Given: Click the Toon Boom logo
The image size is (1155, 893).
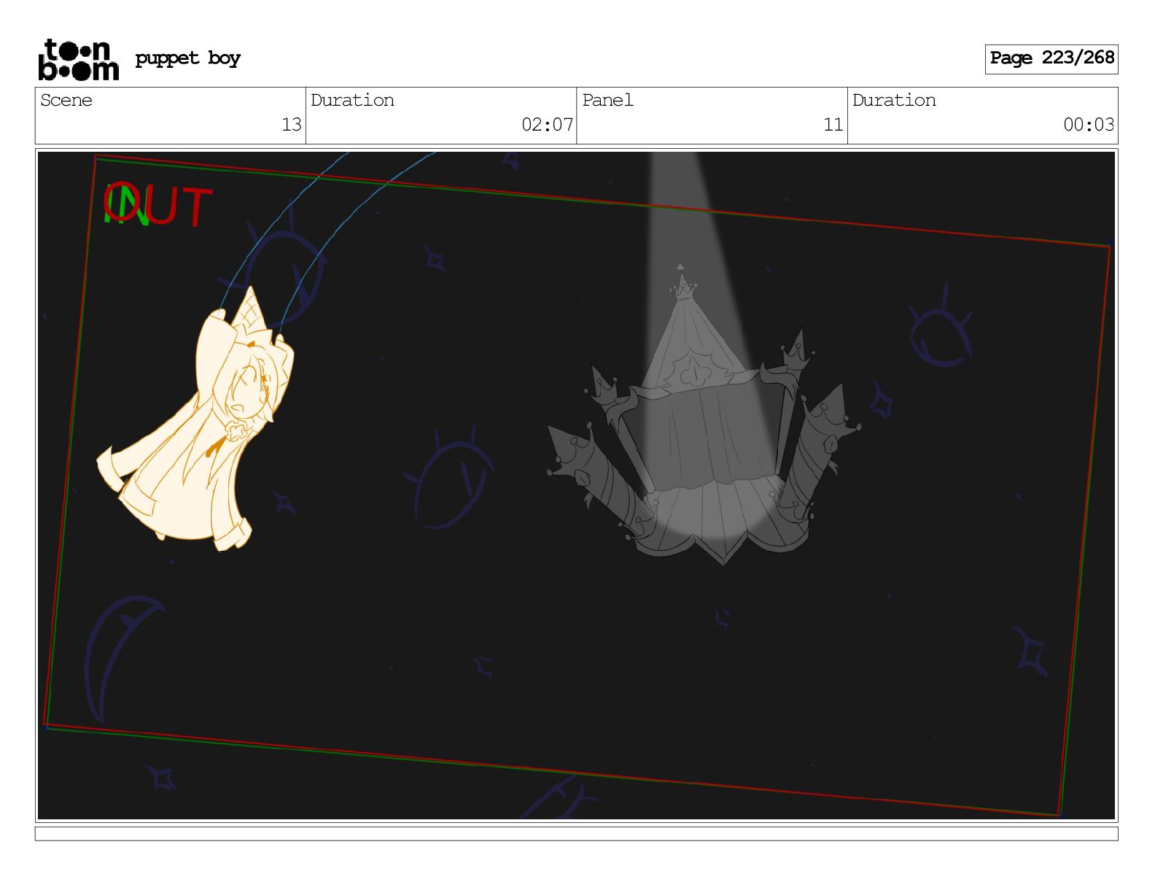Looking at the screenshot, I should pyautogui.click(x=78, y=59).
